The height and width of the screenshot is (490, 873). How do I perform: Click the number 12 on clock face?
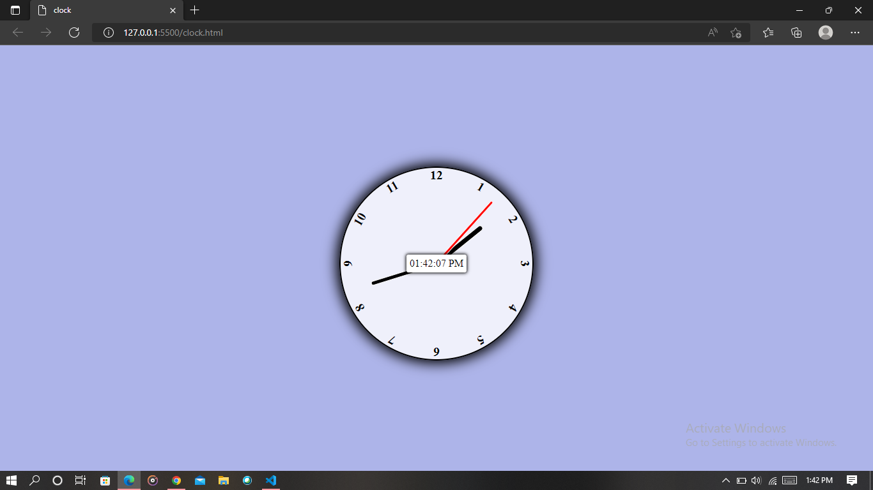pos(436,175)
